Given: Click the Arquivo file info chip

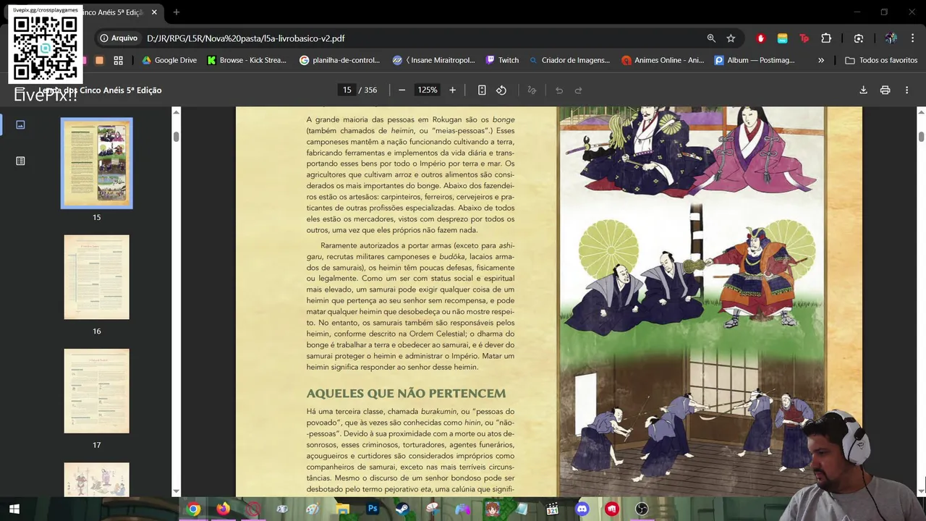Looking at the screenshot, I should 119,38.
